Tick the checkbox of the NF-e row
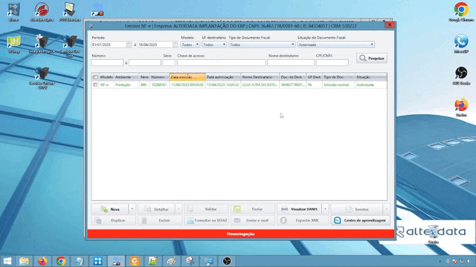Screen dimensions: 476x267 96,85
